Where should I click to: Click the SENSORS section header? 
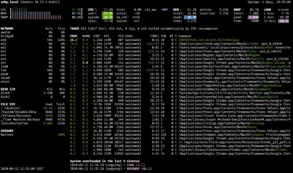(7, 131)
